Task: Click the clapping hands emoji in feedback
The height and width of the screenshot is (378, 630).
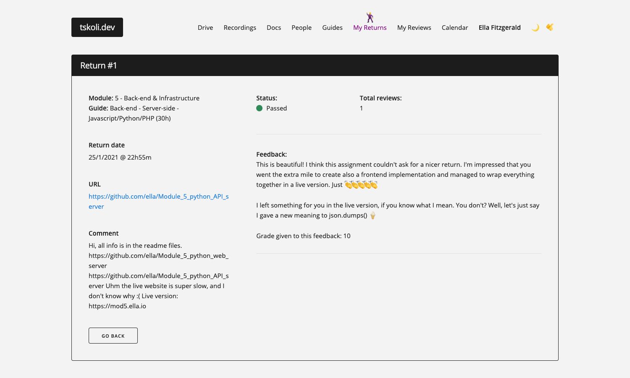Action: pos(361,185)
